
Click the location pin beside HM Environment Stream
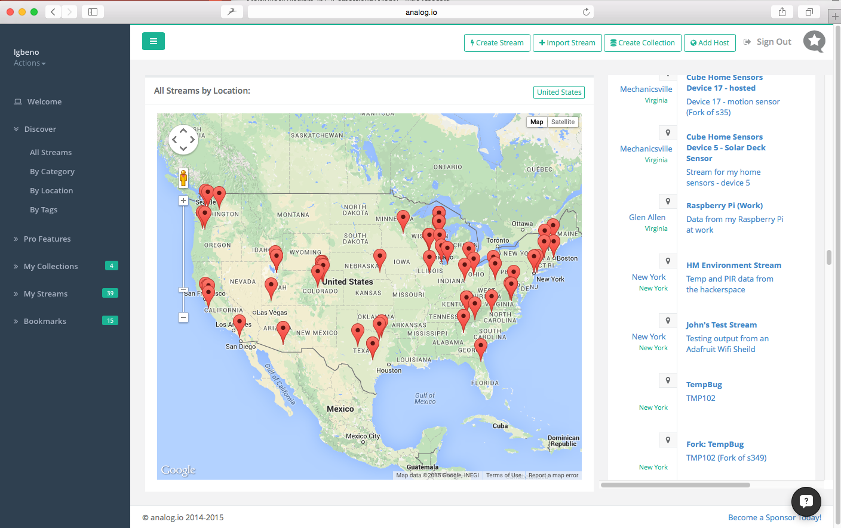click(668, 261)
